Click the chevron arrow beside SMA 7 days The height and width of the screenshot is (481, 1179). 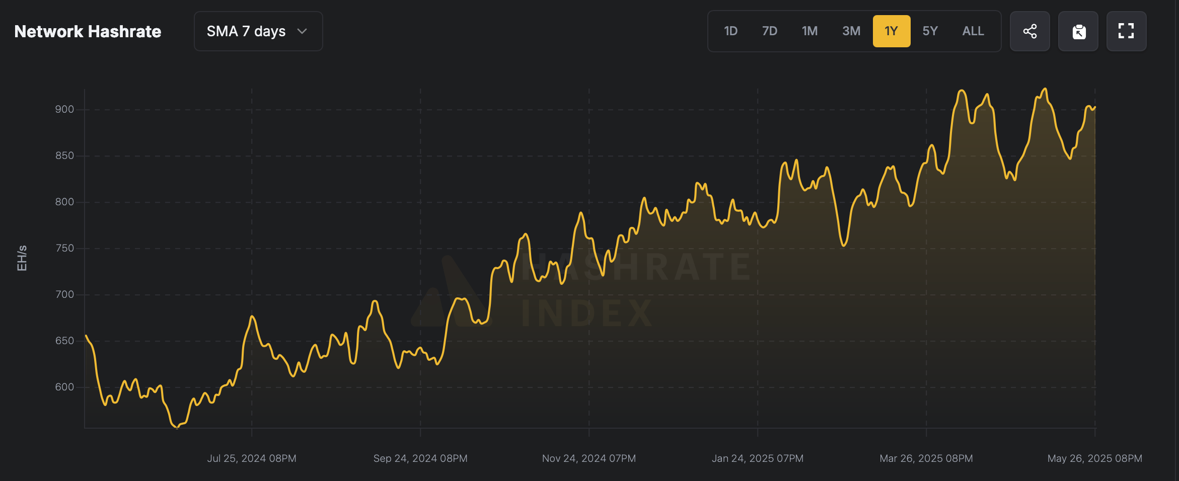(302, 31)
